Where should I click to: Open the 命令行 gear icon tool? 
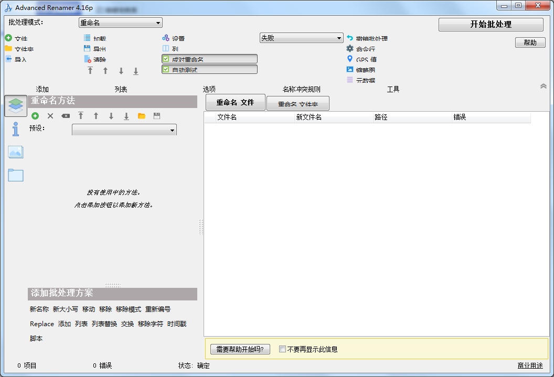350,49
